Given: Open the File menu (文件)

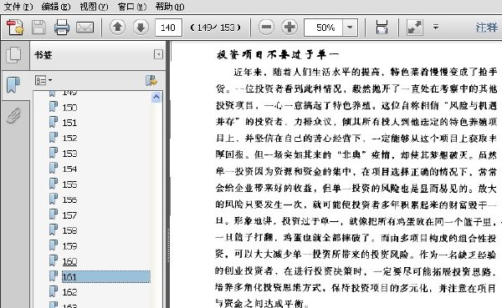Looking at the screenshot, I should coord(18,7).
